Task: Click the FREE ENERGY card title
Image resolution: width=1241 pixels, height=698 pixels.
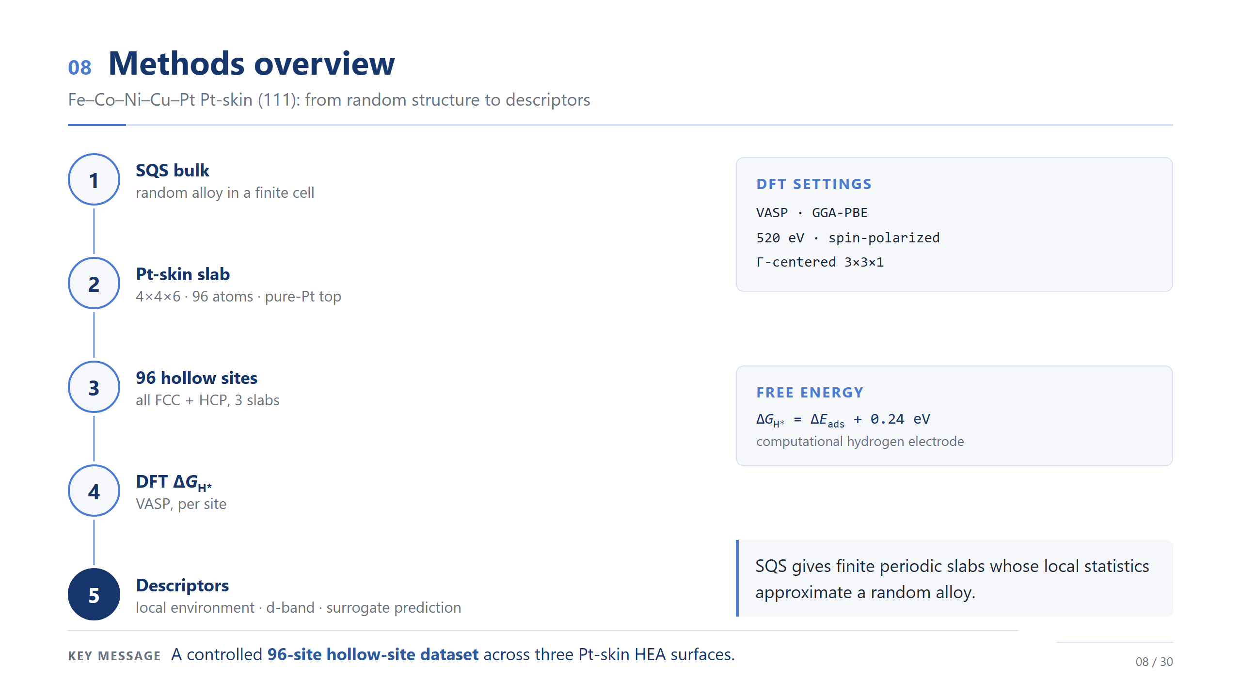Action: (810, 393)
